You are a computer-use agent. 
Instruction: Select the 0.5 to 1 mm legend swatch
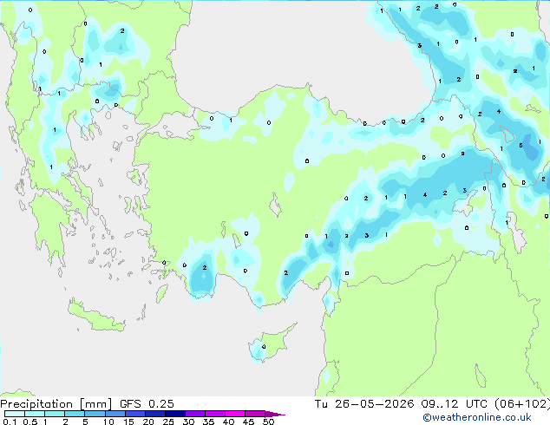tap(35, 414)
